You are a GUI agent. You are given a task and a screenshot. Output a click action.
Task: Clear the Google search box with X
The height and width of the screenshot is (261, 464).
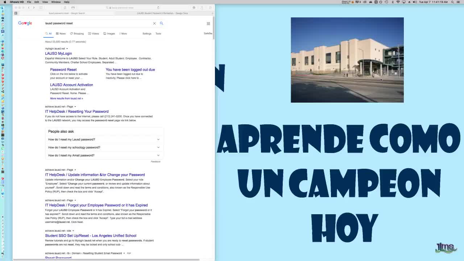point(154,23)
